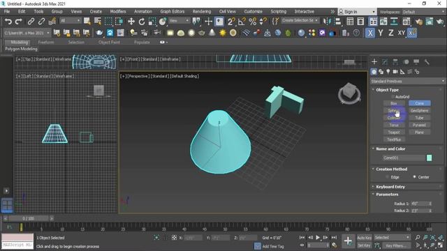Viewport: 447px width, 251px height.
Task: Click the Align tool icon
Action: [337, 22]
